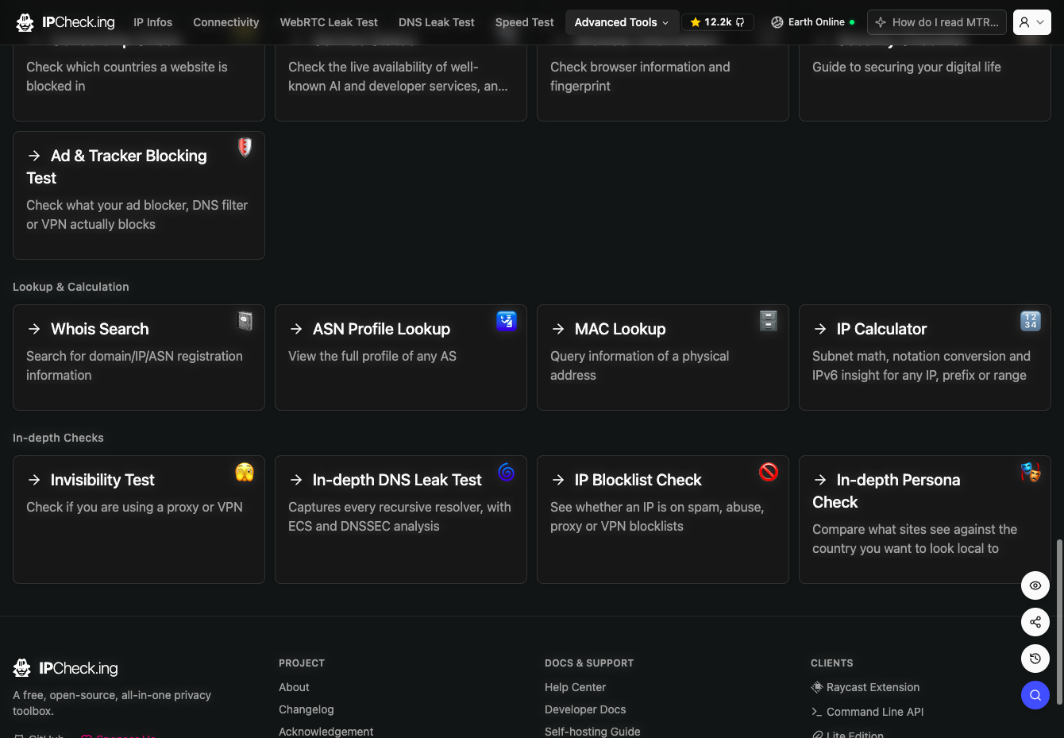Click the Raycast Extension footer icon
1064x738 pixels.
pos(816,687)
